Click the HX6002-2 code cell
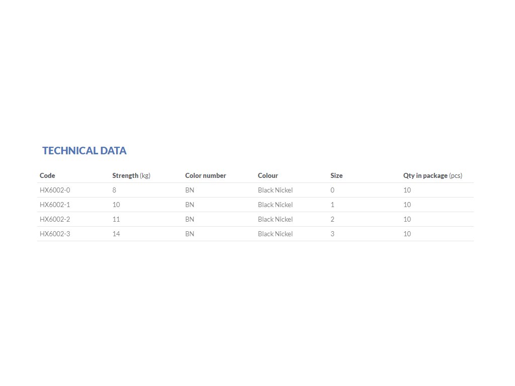This screenshot has height=386, width=515. pyautogui.click(x=55, y=219)
